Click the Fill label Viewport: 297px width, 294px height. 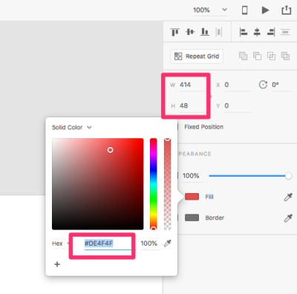pyautogui.click(x=209, y=197)
